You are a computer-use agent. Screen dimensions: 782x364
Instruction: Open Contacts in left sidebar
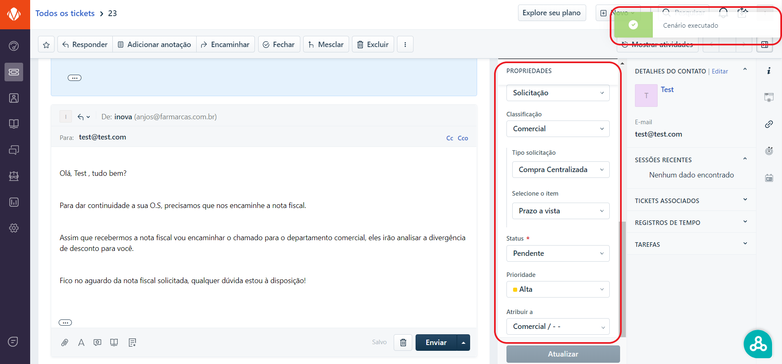click(14, 98)
